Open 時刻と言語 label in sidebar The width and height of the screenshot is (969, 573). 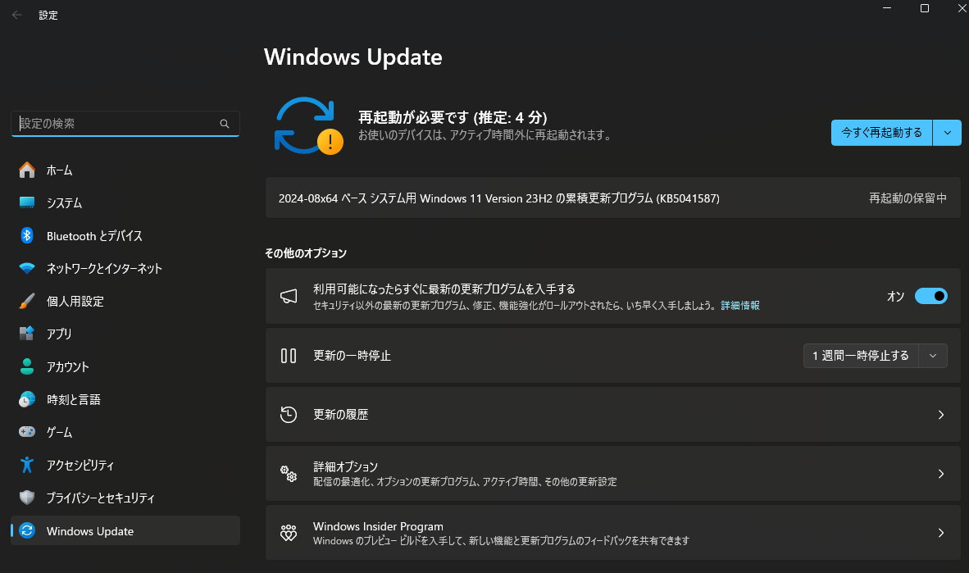click(74, 399)
